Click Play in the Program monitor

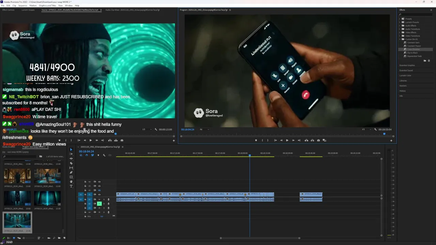click(287, 140)
